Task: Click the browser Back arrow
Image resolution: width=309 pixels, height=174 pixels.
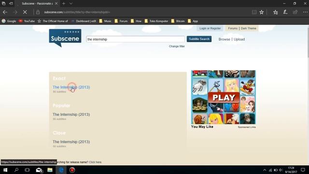Action: pyautogui.click(x=5, y=12)
